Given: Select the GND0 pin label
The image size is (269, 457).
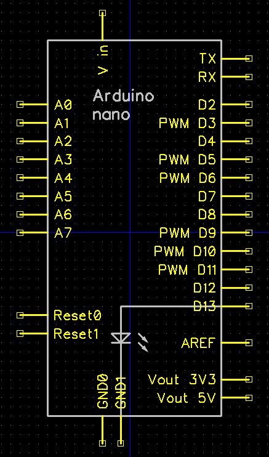Looking at the screenshot, I should pos(102,392).
